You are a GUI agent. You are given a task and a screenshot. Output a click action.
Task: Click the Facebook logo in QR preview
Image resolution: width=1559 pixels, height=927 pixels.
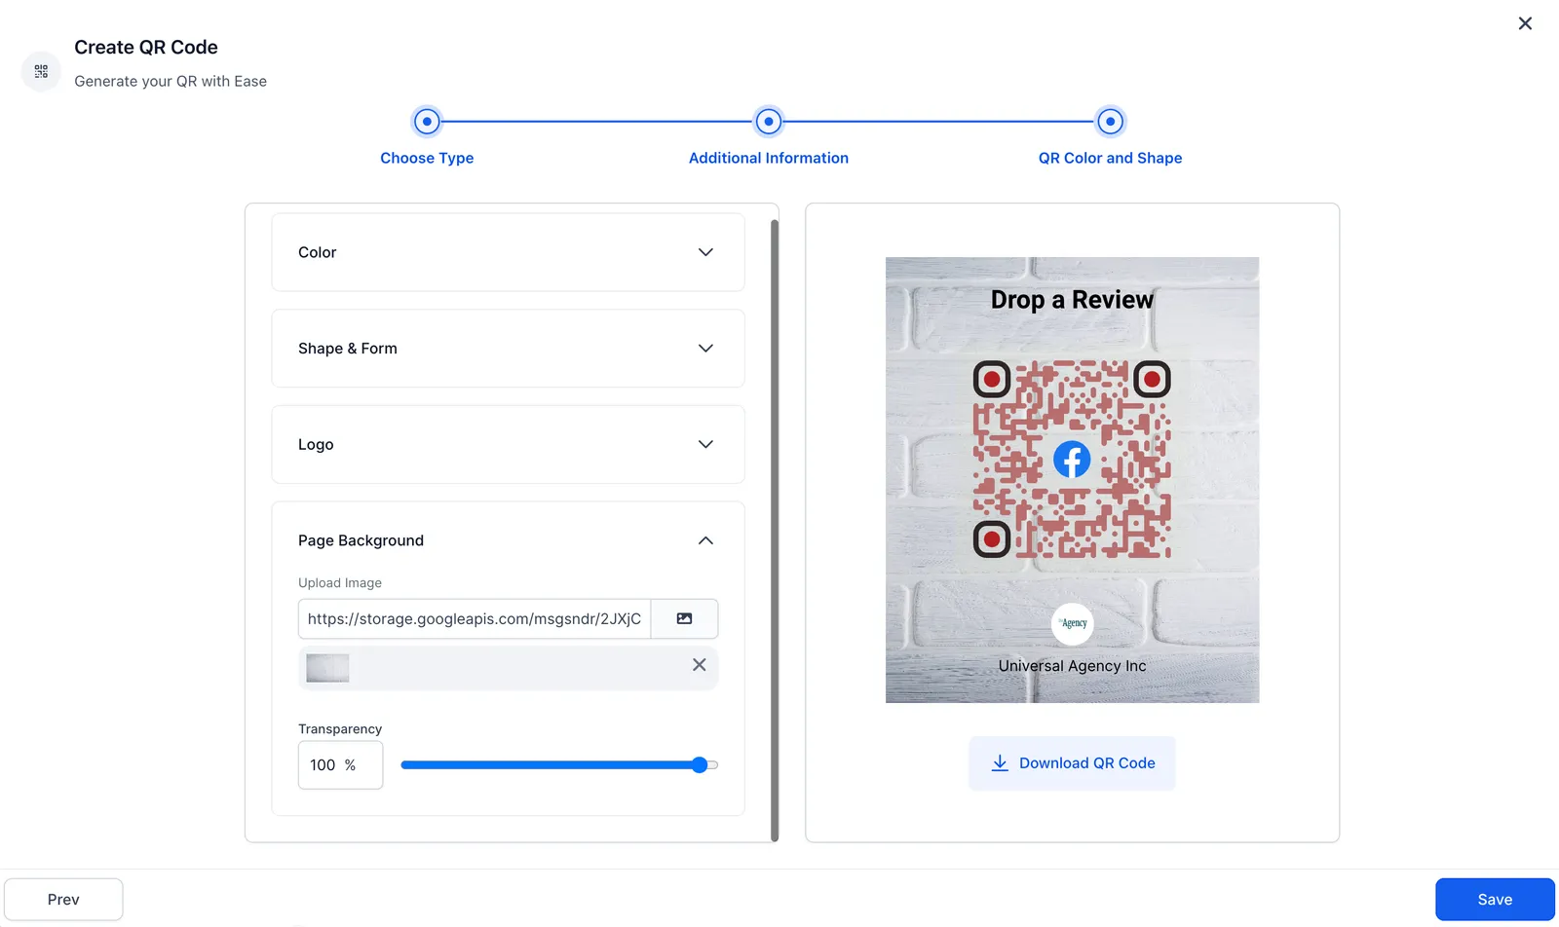click(x=1072, y=460)
